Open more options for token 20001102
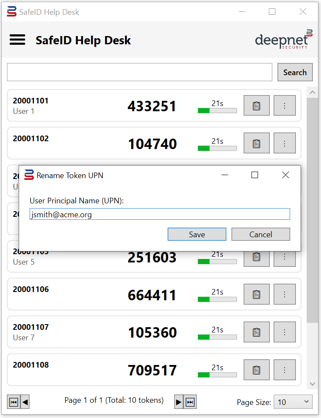This screenshot has height=418, width=321. point(285,143)
